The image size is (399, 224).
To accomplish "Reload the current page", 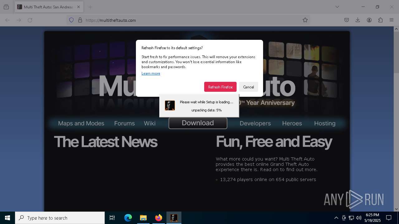I will pyautogui.click(x=30, y=20).
